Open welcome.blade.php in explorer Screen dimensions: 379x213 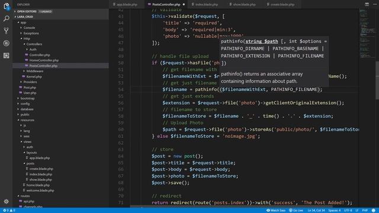(40, 191)
